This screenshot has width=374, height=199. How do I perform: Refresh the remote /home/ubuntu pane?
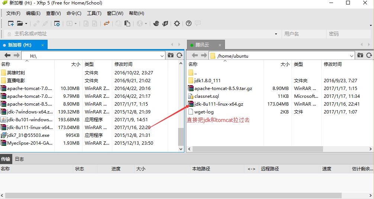tap(369, 55)
